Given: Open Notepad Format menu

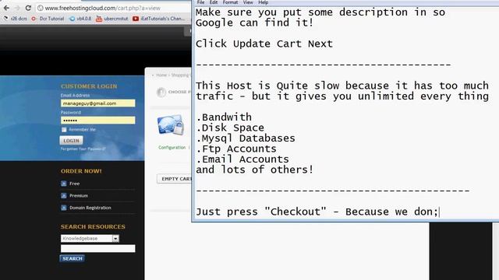Looking at the screenshot, I should [x=230, y=2].
